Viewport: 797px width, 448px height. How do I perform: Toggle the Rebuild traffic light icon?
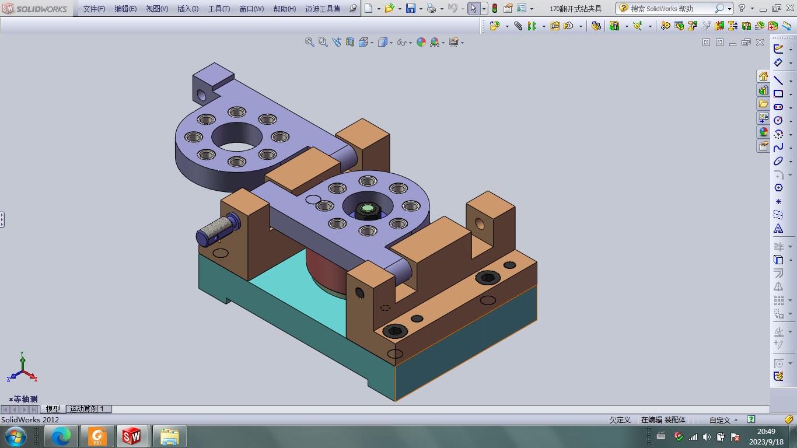tap(495, 8)
